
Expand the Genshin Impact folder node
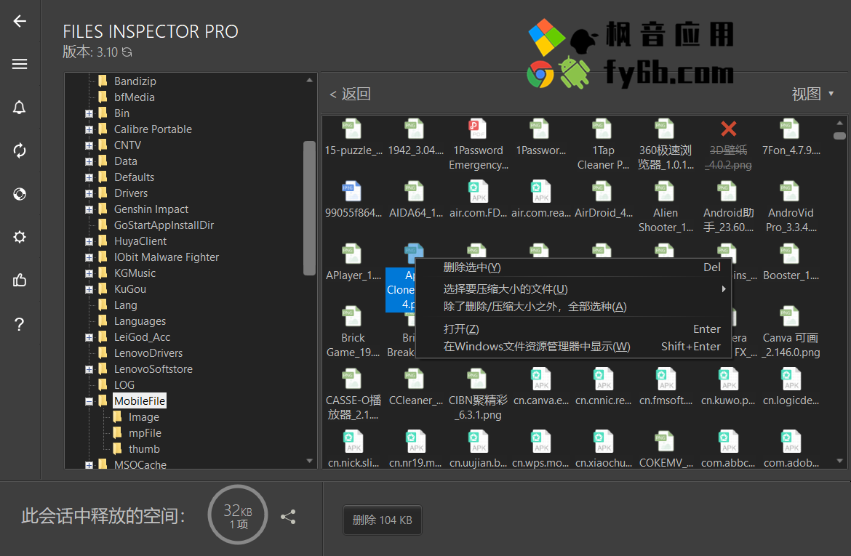[89, 209]
